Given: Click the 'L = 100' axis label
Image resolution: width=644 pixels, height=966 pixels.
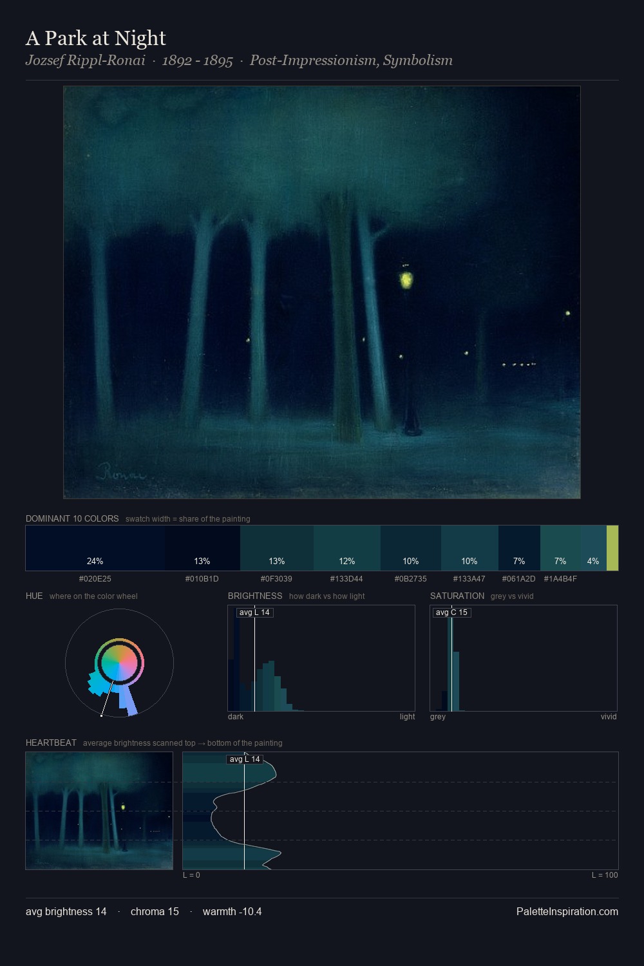Looking at the screenshot, I should (x=605, y=875).
